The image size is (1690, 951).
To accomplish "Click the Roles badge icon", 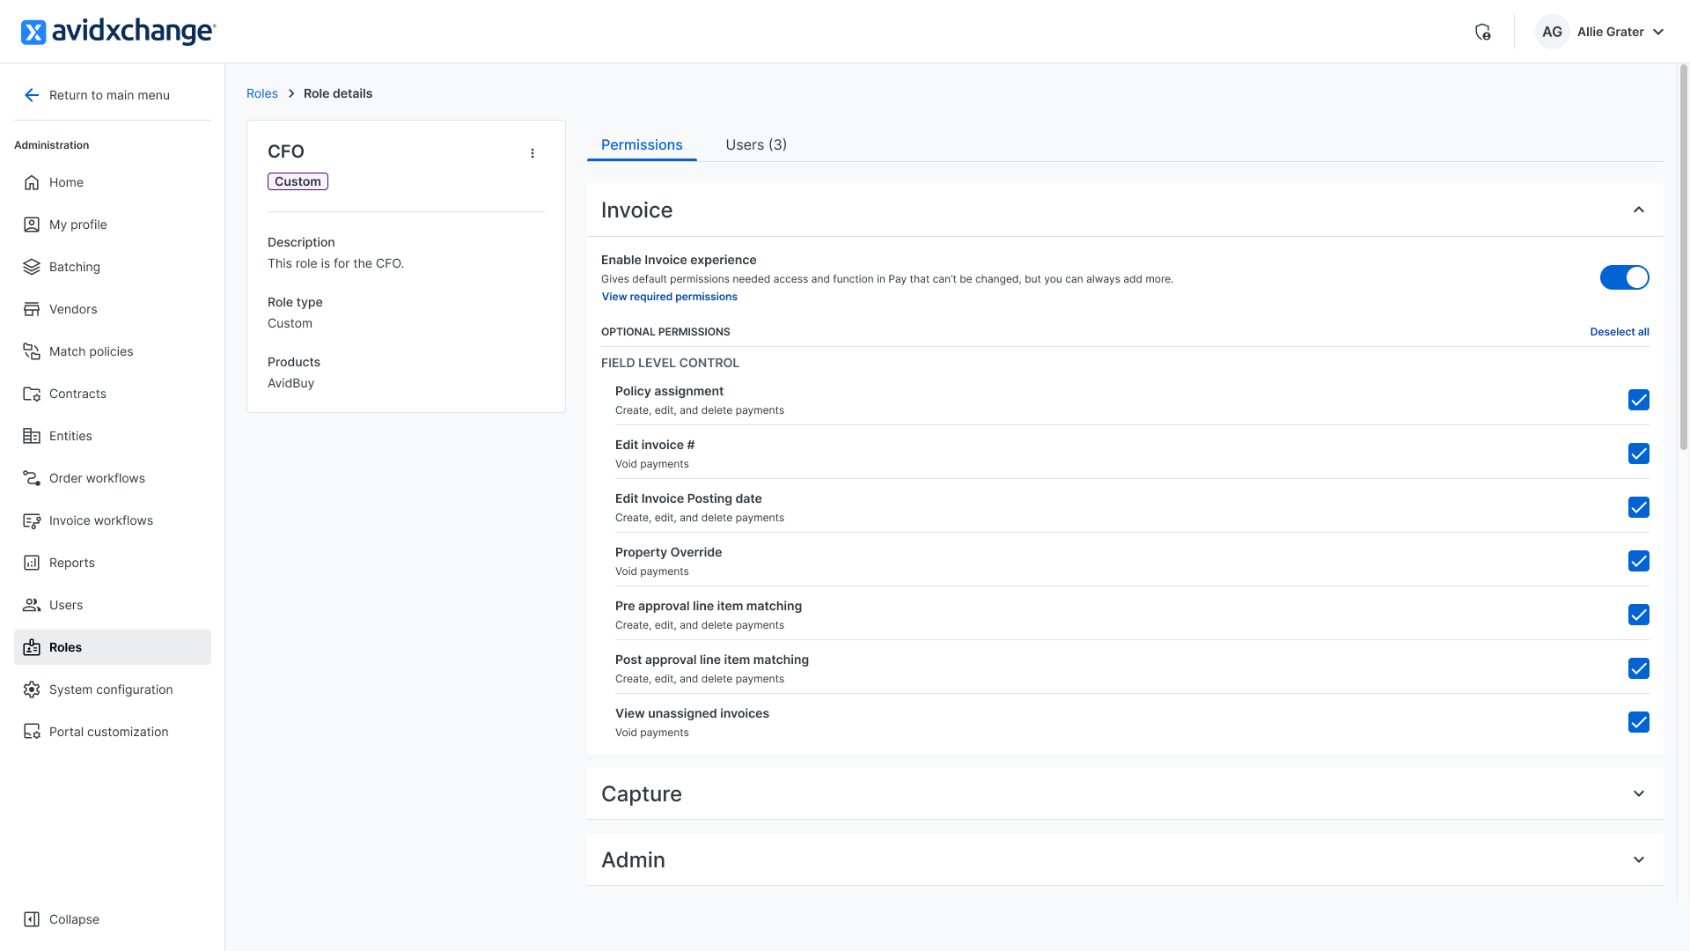I will pos(32,647).
